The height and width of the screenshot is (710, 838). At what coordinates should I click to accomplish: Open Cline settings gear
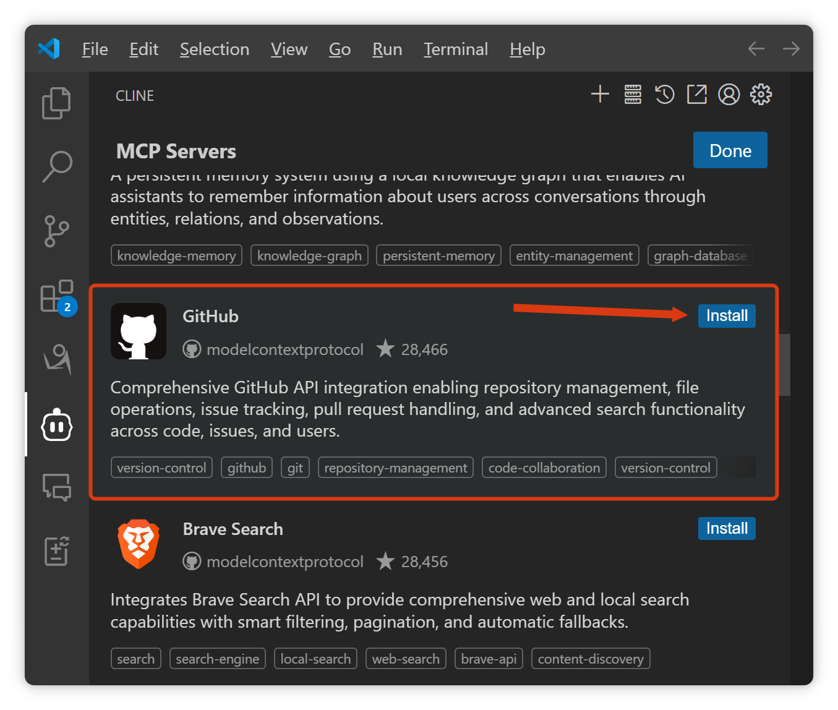pos(761,95)
